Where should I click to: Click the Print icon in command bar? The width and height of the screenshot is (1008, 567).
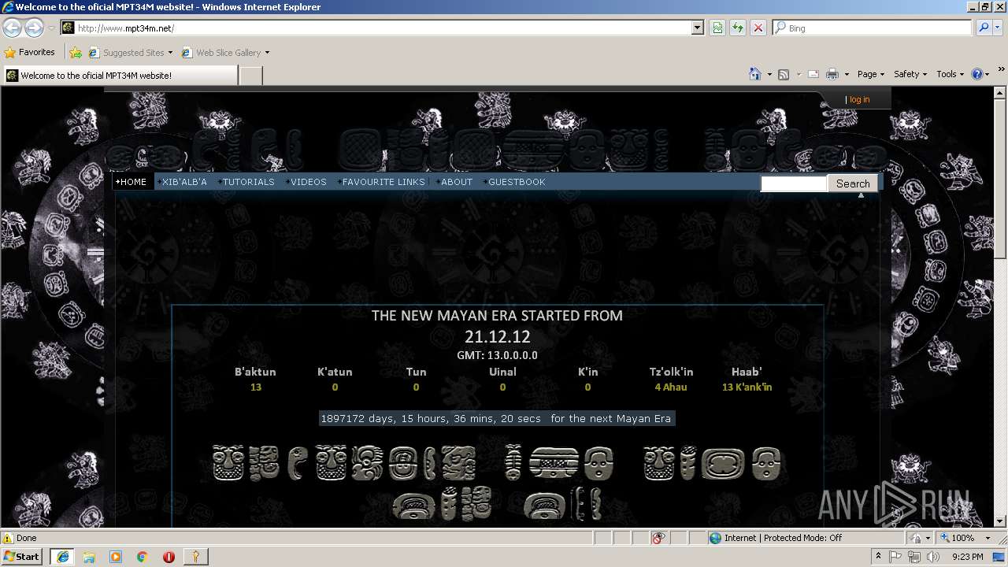(x=832, y=74)
